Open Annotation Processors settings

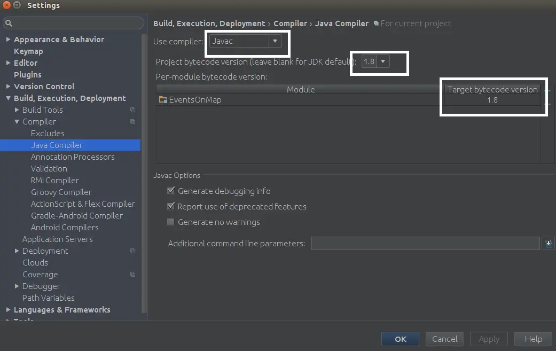[73, 157]
